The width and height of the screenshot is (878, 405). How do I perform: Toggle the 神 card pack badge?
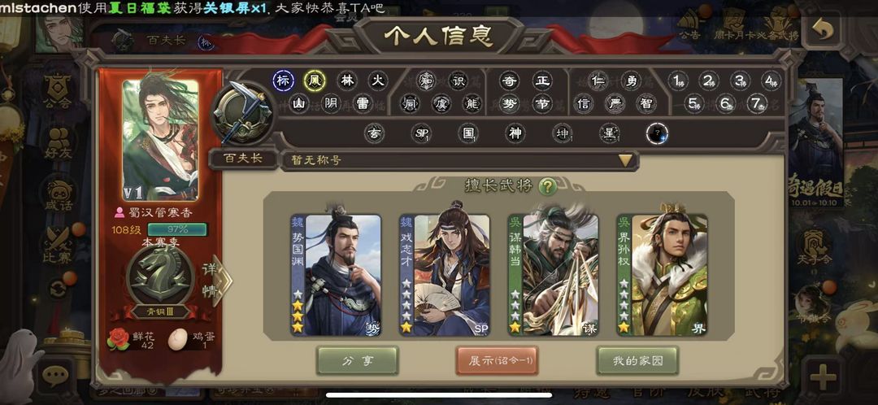[x=515, y=133]
